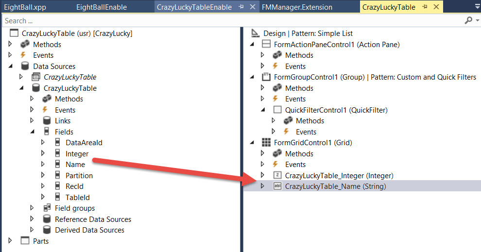The height and width of the screenshot is (252, 481).
Task: Click the CrazyLuckyTable_Integer control icon
Action: [277, 175]
